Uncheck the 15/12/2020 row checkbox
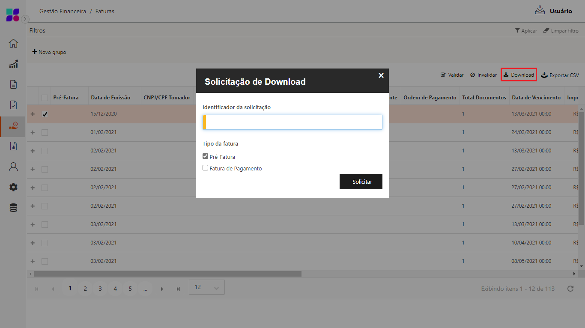Viewport: 585px width, 328px height. [x=45, y=114]
